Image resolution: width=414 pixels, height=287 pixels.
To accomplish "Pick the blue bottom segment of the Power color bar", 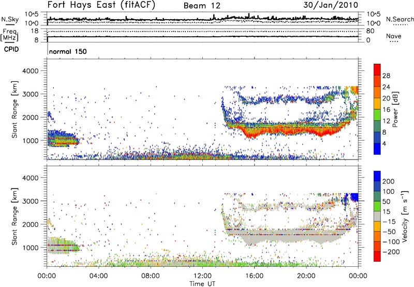I will [377, 149].
